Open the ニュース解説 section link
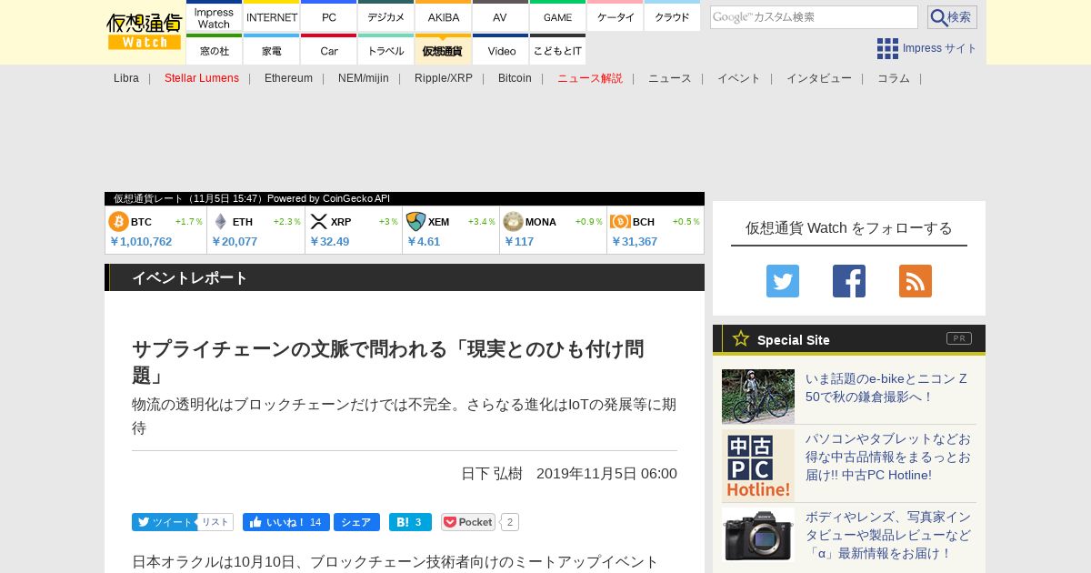This screenshot has height=573, width=1091. 590,78
